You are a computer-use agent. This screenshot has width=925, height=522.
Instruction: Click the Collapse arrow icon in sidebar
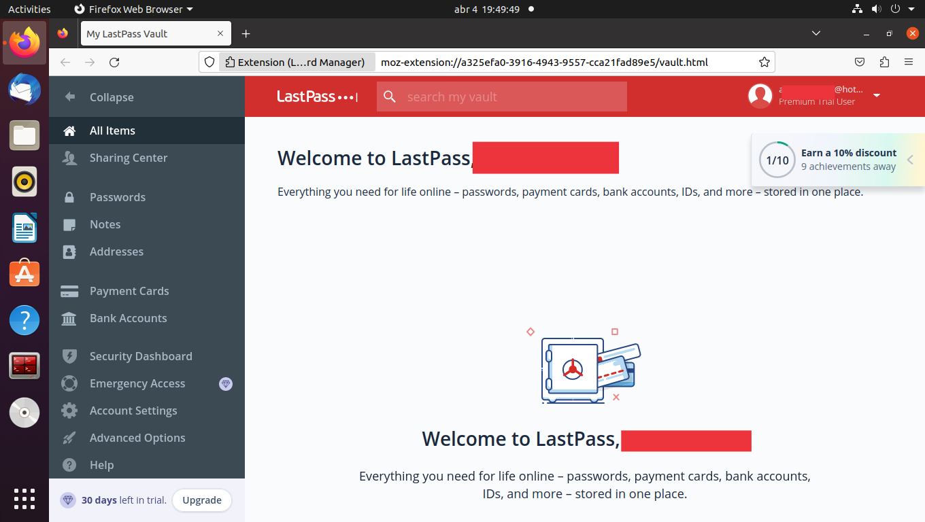click(x=69, y=97)
